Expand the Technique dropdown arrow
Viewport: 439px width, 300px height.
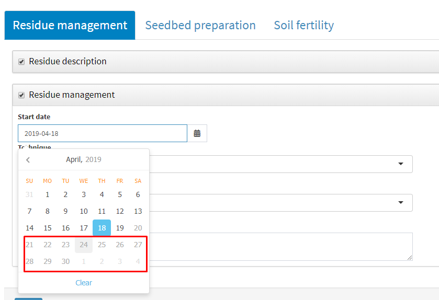401,164
